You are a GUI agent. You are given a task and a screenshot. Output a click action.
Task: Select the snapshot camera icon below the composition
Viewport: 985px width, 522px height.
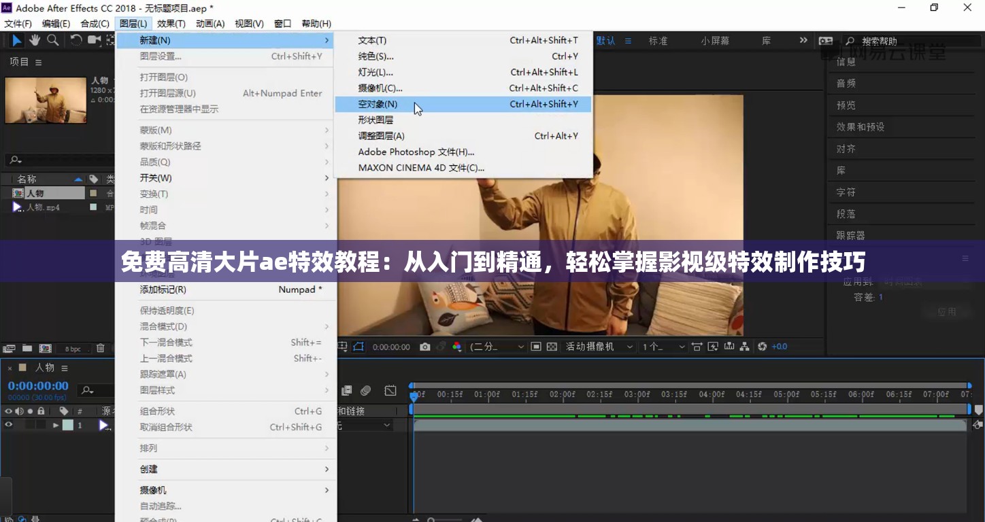(x=425, y=346)
